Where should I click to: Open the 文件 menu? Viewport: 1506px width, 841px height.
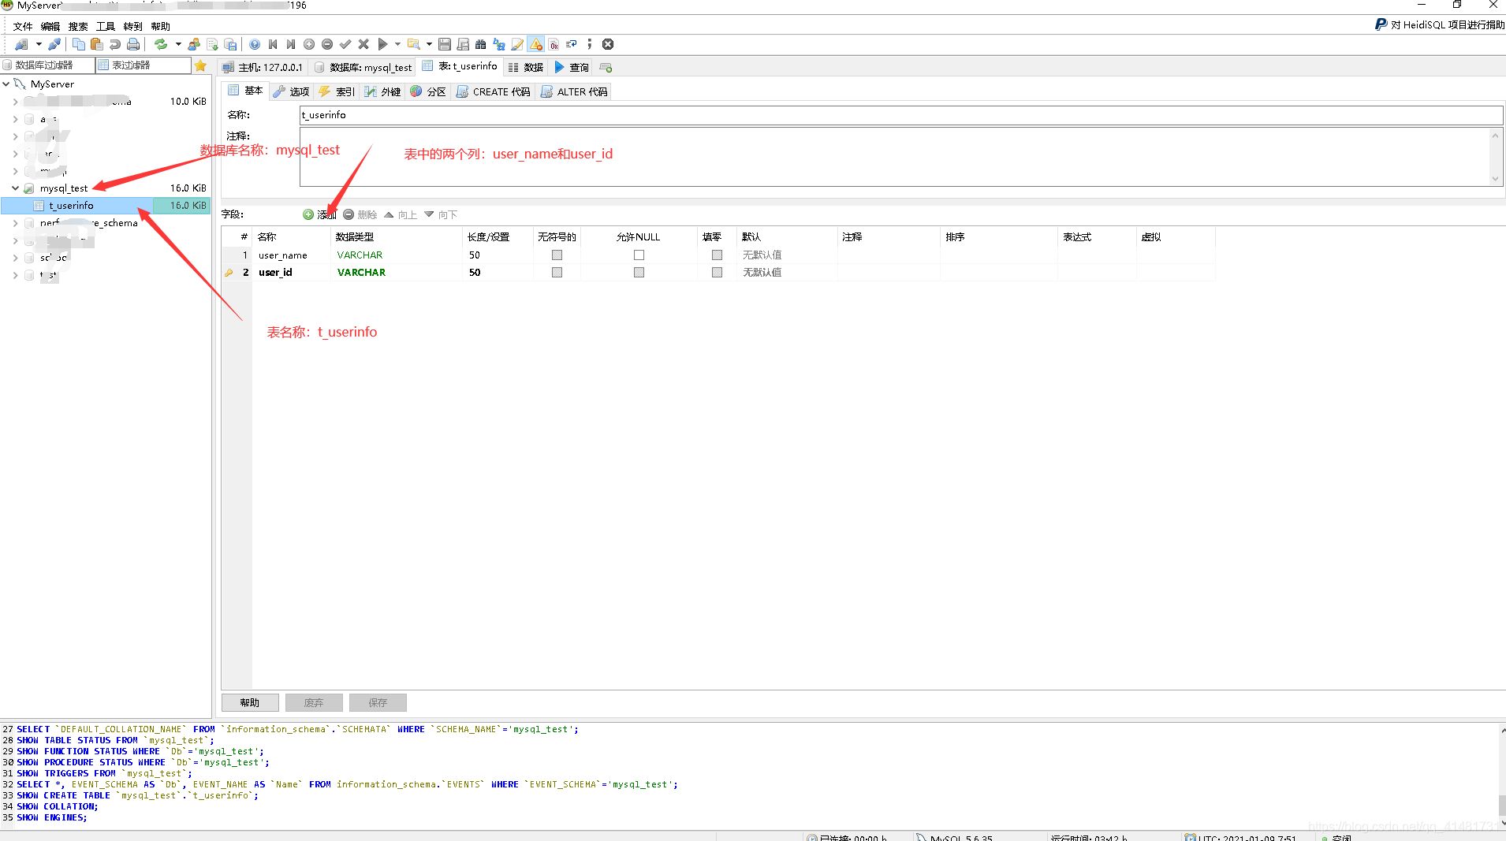pos(23,26)
